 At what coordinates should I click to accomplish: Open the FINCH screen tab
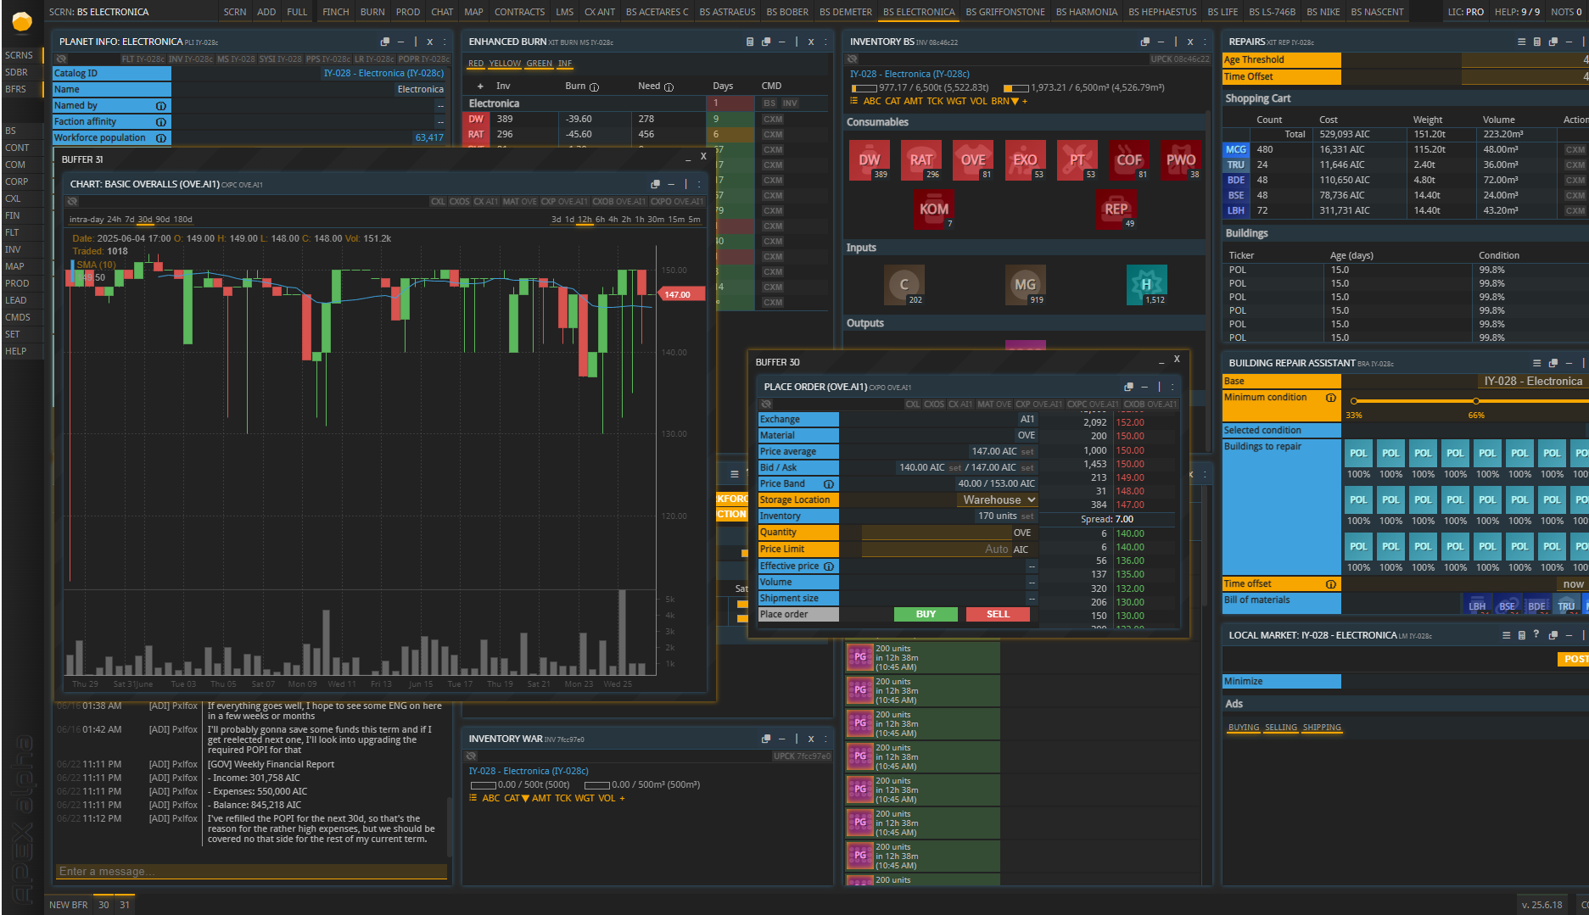[335, 12]
